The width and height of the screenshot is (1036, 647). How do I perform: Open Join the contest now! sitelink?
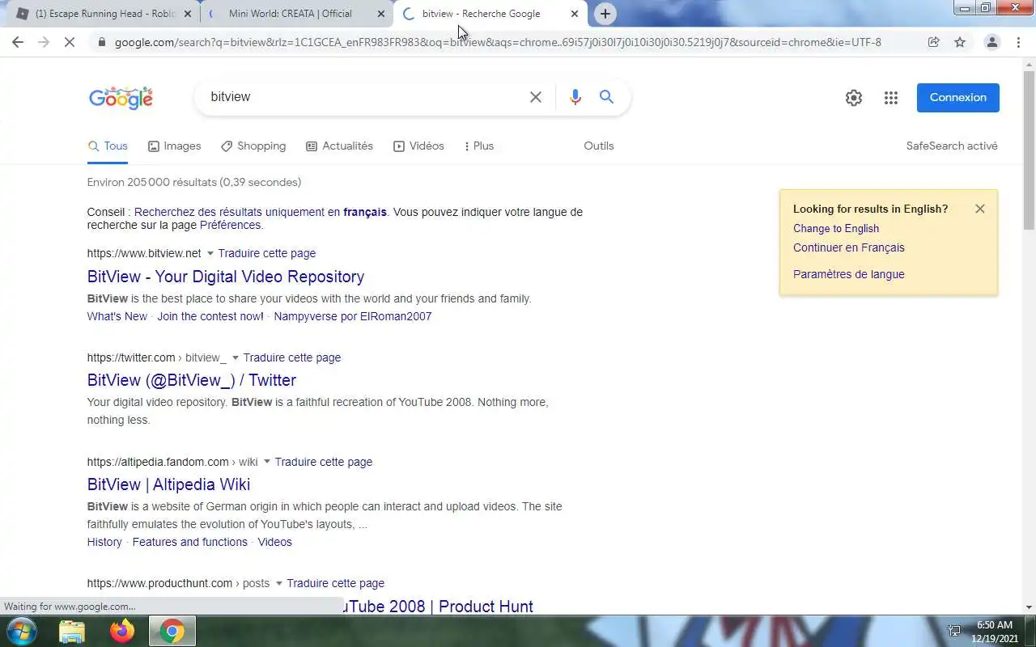click(210, 316)
